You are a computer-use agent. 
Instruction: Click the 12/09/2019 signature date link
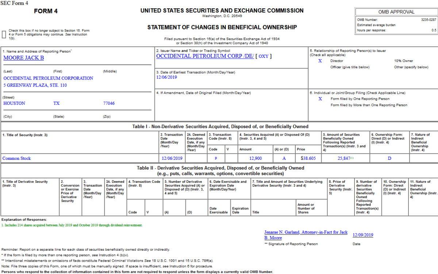click(x=363, y=235)
